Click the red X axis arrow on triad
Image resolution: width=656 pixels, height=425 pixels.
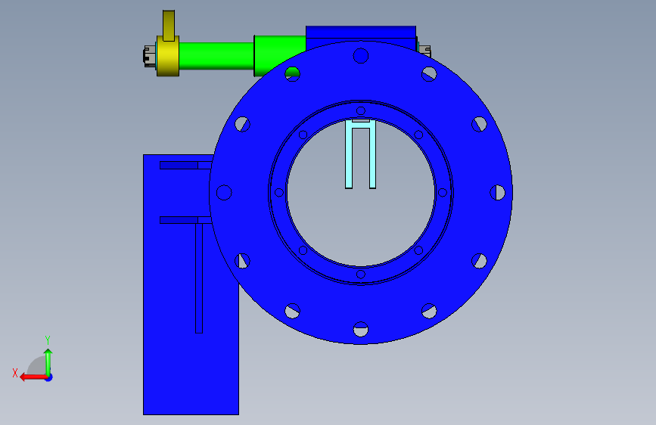pyautogui.click(x=33, y=377)
